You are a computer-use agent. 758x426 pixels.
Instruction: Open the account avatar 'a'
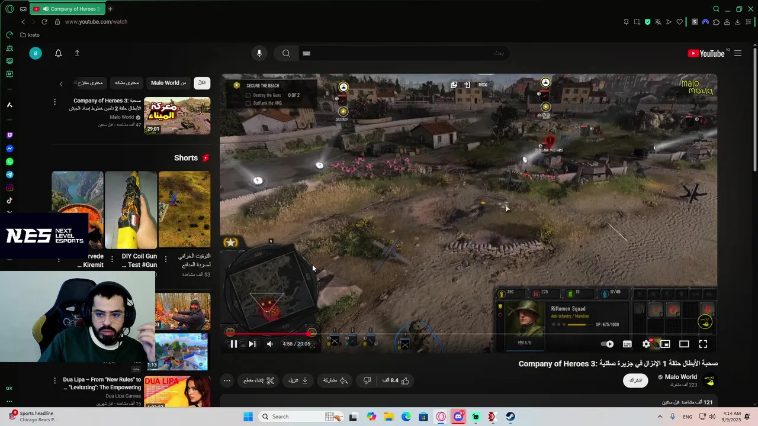[x=36, y=53]
